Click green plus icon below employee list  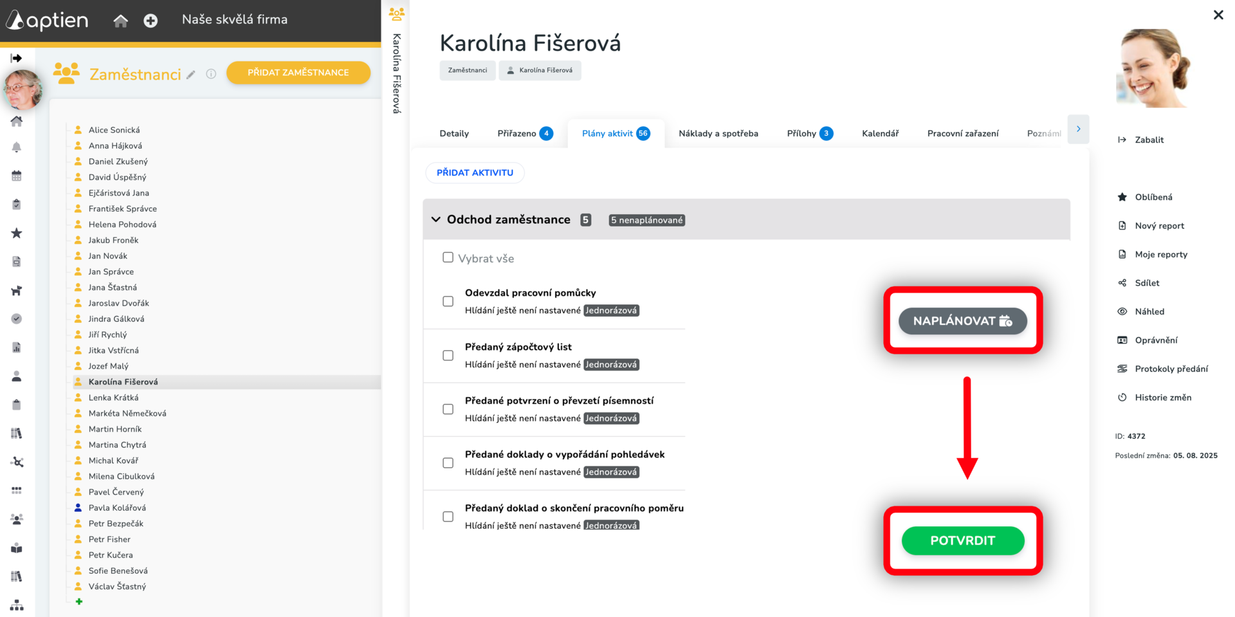[79, 602]
